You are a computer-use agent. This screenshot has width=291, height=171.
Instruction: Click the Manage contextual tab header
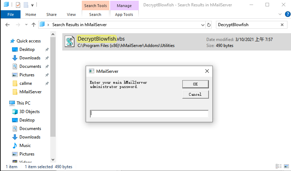(x=124, y=6)
